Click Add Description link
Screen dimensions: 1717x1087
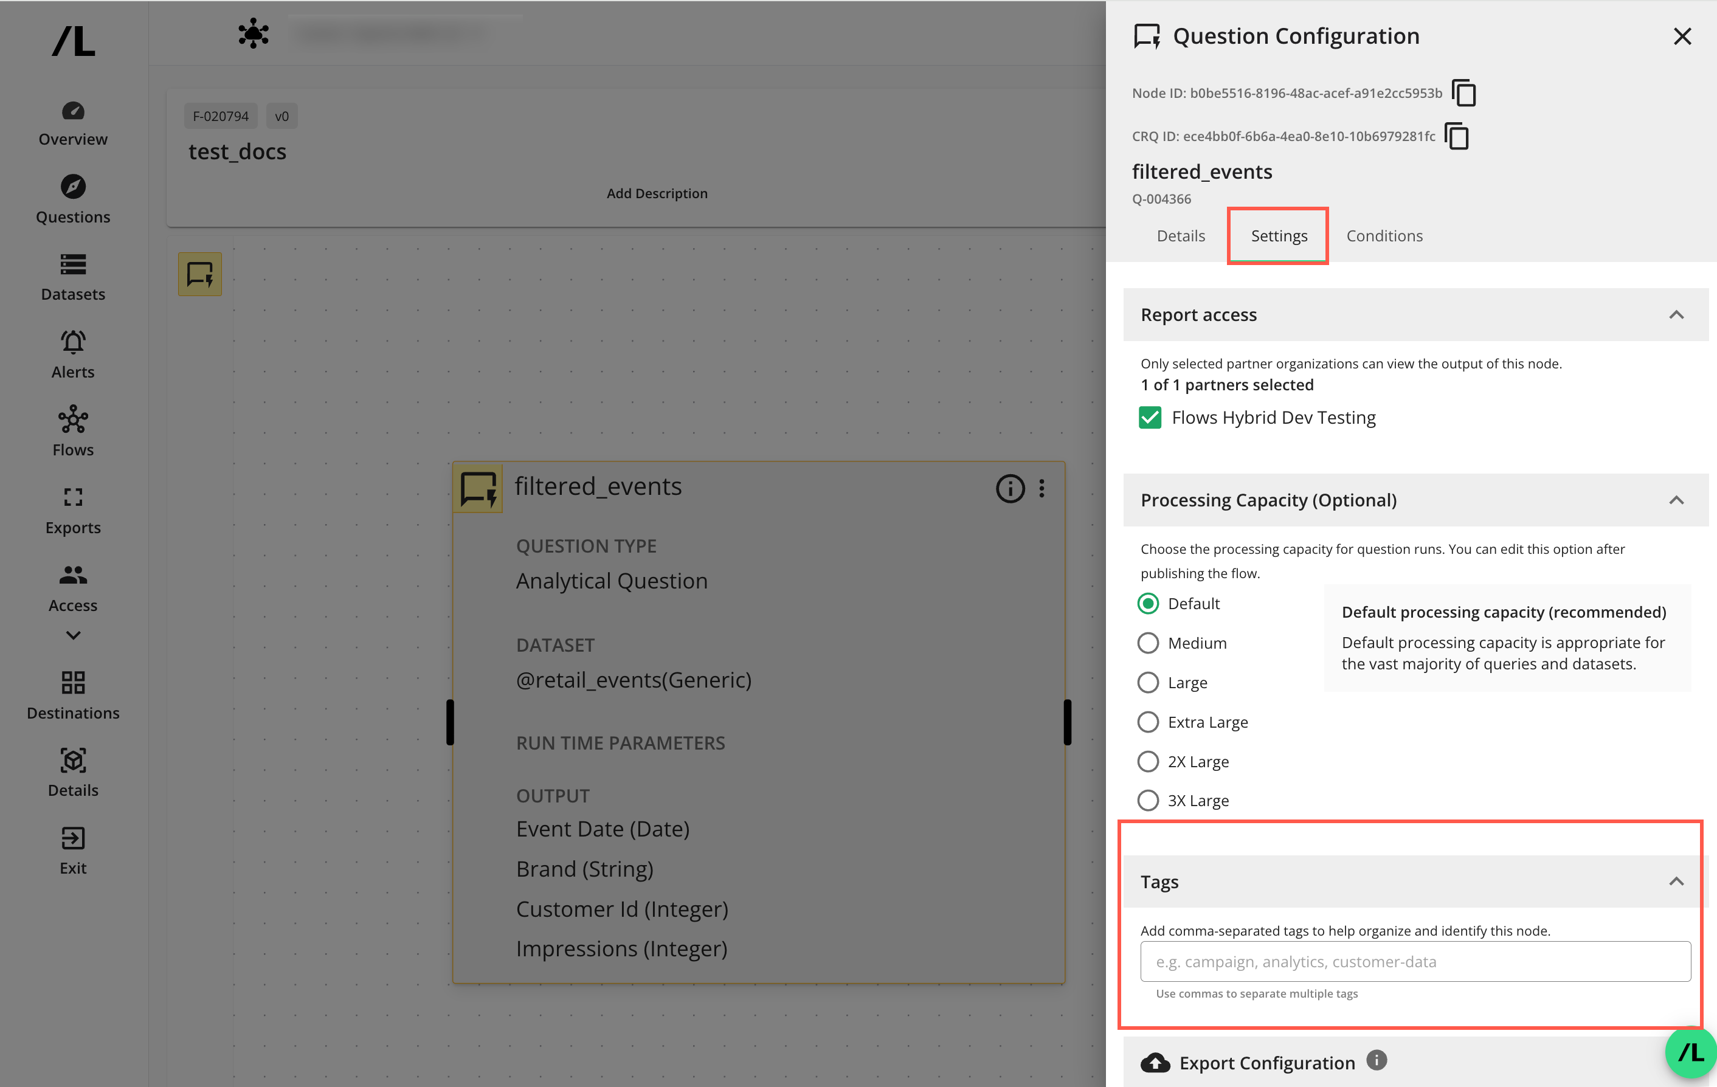pos(657,193)
